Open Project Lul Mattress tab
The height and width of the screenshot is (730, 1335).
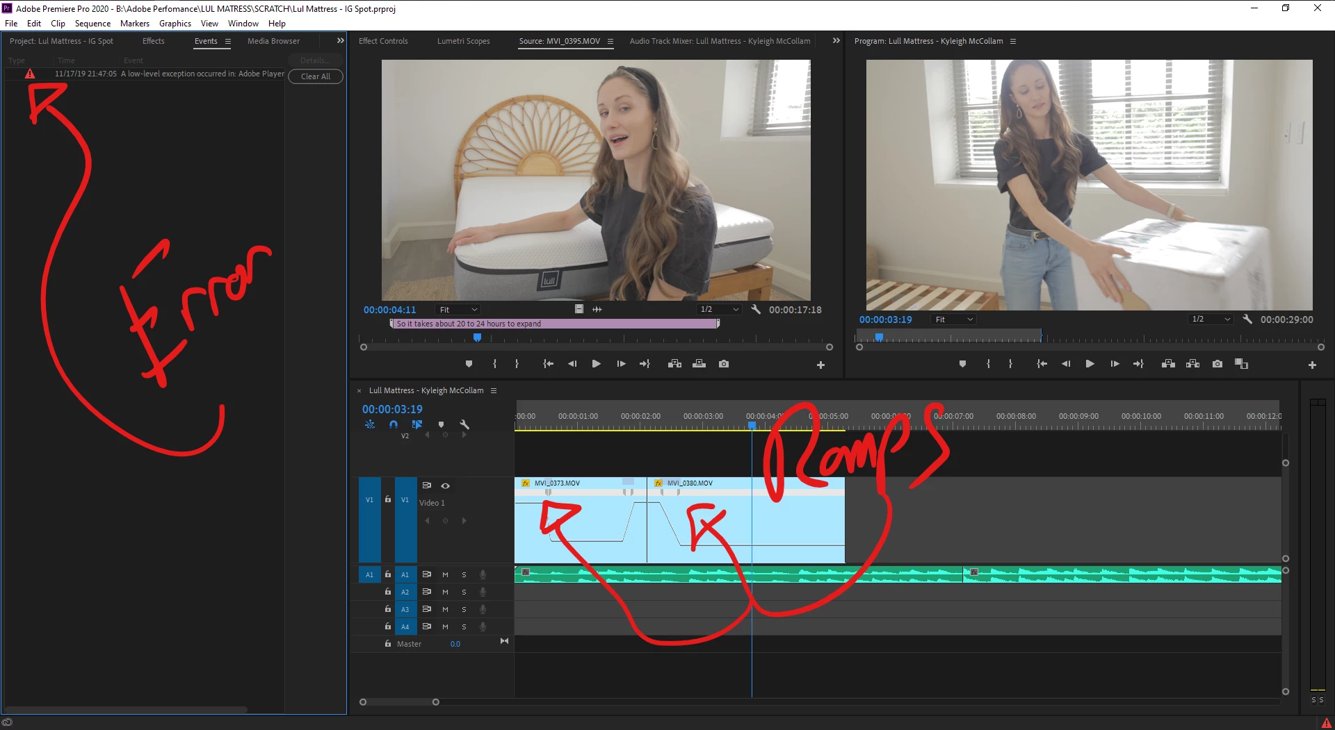tap(61, 41)
